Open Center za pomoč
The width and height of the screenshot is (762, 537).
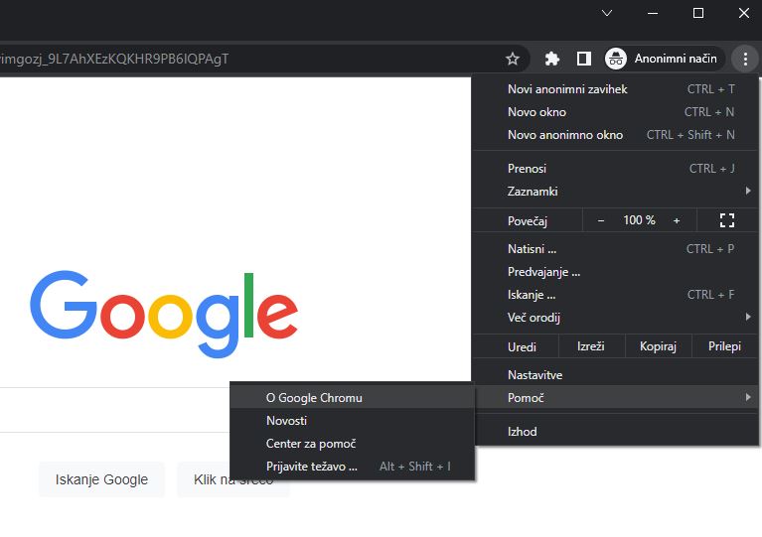(352, 444)
